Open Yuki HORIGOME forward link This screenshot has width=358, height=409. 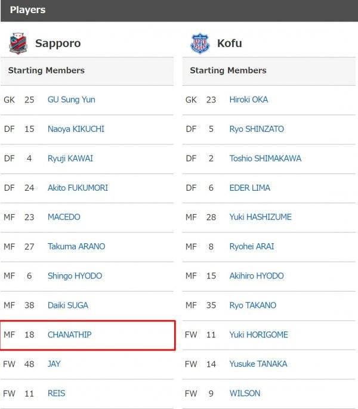(x=258, y=334)
